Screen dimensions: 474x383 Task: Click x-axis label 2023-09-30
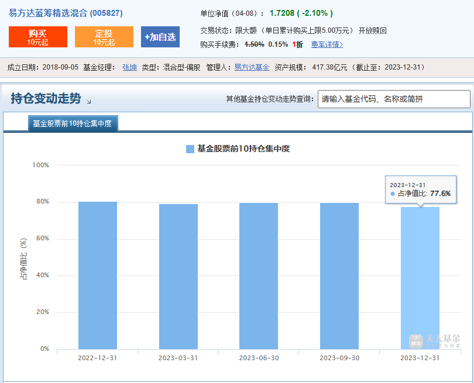tap(339, 358)
